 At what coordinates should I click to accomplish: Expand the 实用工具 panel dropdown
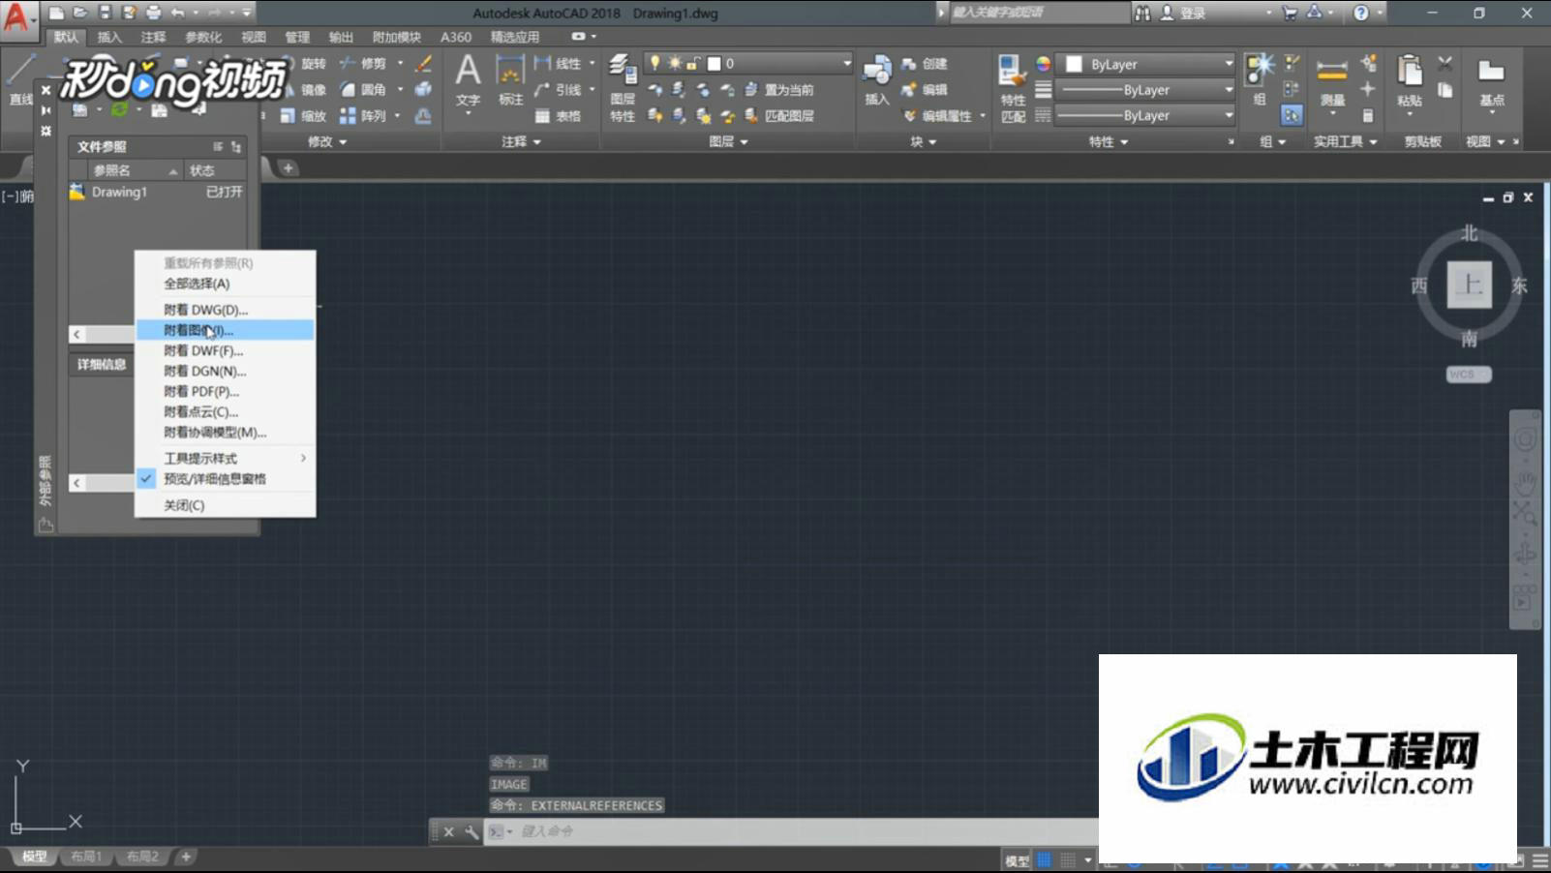1345,141
